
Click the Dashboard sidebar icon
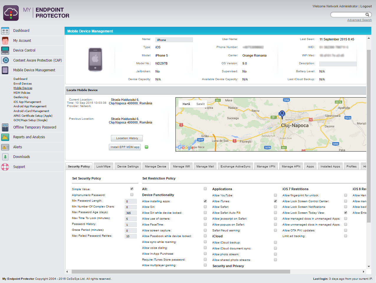point(5,31)
